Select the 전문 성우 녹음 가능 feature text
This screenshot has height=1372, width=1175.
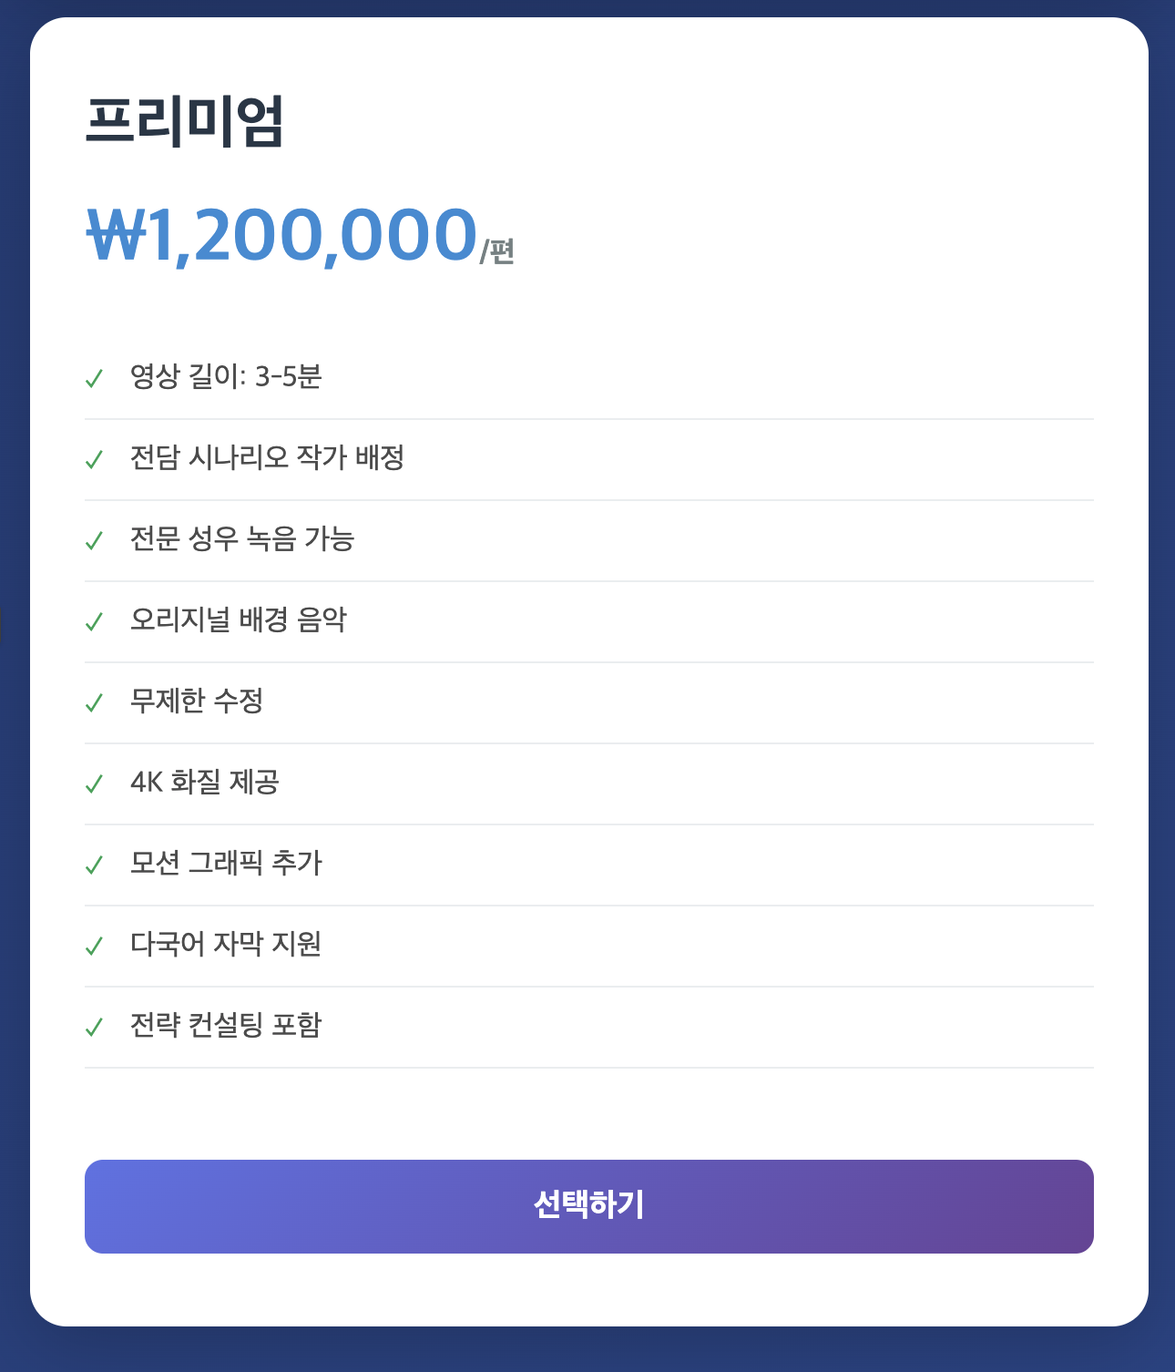(241, 538)
